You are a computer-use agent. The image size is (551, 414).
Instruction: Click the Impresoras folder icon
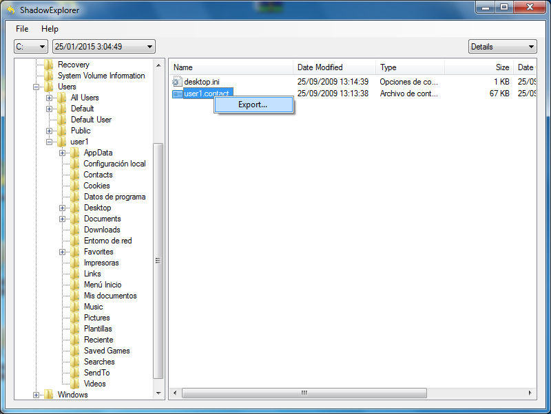(74, 263)
